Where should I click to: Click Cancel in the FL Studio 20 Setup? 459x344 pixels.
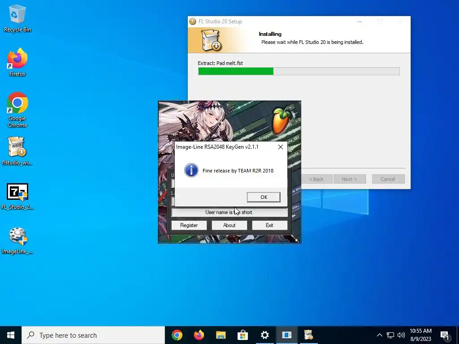point(388,179)
